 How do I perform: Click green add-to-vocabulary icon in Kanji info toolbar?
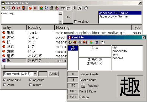[x=91, y=42]
